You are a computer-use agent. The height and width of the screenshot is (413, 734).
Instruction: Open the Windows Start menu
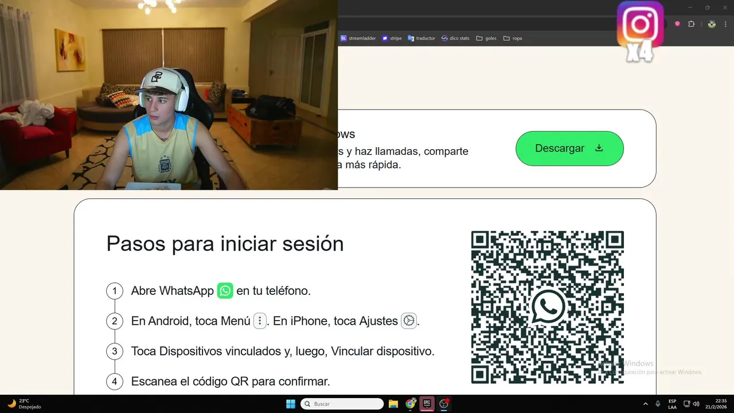291,404
